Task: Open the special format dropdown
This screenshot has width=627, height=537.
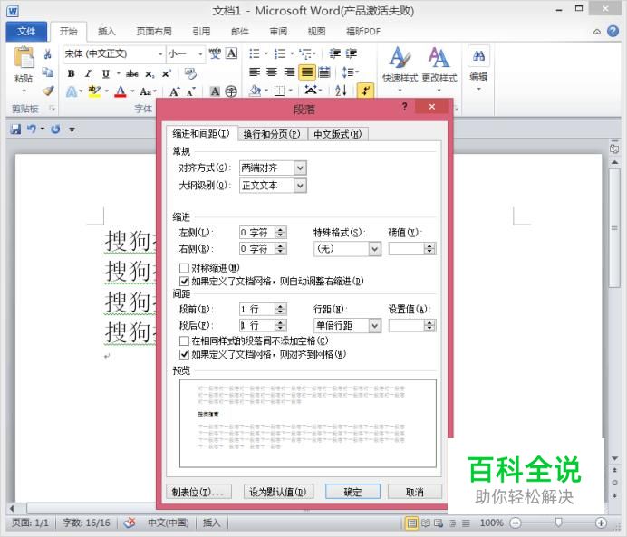Action: coord(374,249)
